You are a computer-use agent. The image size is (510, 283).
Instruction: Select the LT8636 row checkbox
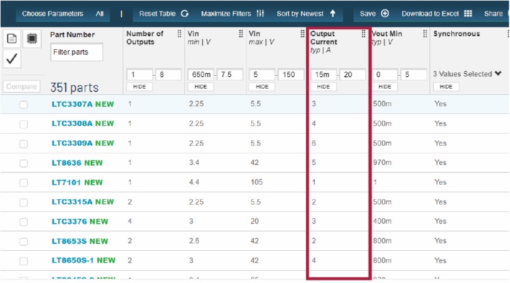tap(23, 163)
